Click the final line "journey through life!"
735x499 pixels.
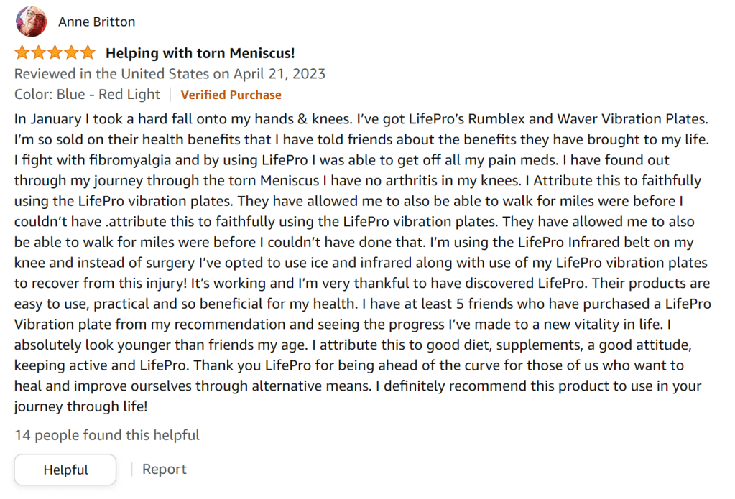(x=80, y=407)
